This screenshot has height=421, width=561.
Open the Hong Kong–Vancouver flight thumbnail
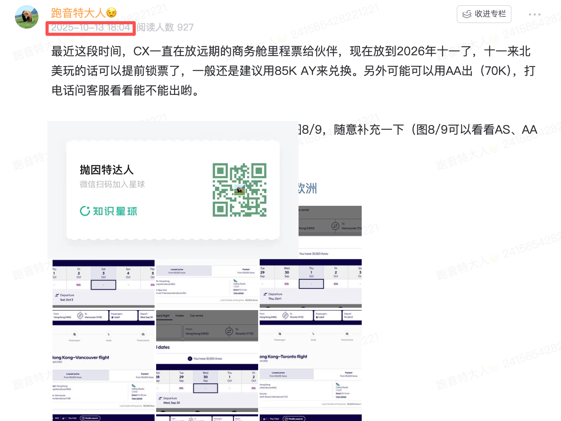coord(104,361)
